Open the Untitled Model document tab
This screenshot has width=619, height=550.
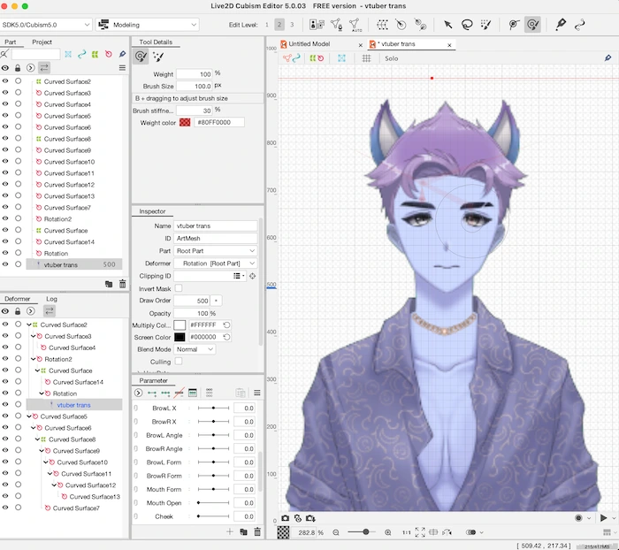[x=309, y=44]
